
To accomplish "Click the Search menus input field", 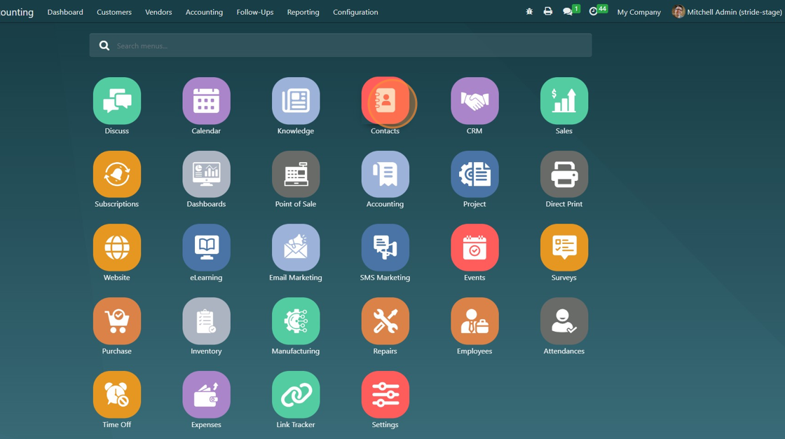I will click(341, 46).
